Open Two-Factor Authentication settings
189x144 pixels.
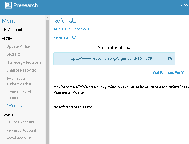coord(19,81)
